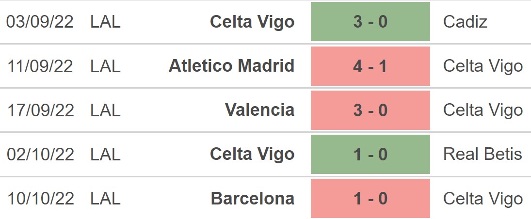The width and height of the screenshot is (531, 219).
Task: Click Celta Vigo in the 03/09/22 row
Action: pyautogui.click(x=252, y=22)
